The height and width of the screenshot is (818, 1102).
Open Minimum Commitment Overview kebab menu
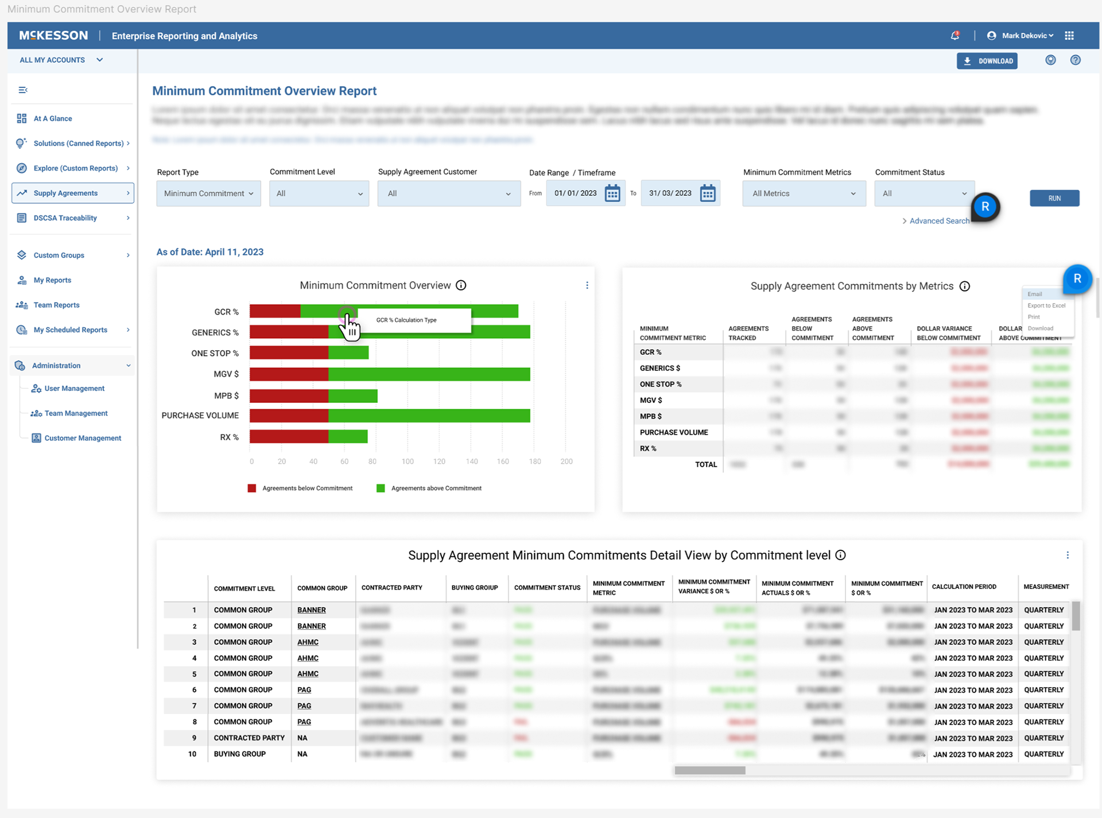(x=587, y=285)
